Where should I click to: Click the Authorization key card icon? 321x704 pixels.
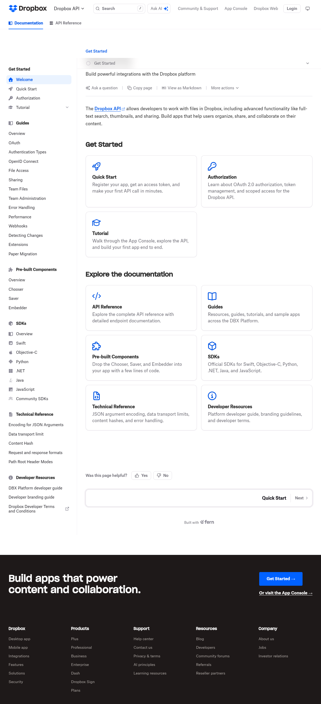tap(212, 166)
